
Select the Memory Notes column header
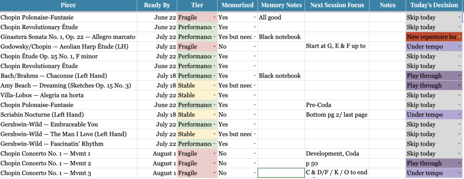pyautogui.click(x=281, y=5)
